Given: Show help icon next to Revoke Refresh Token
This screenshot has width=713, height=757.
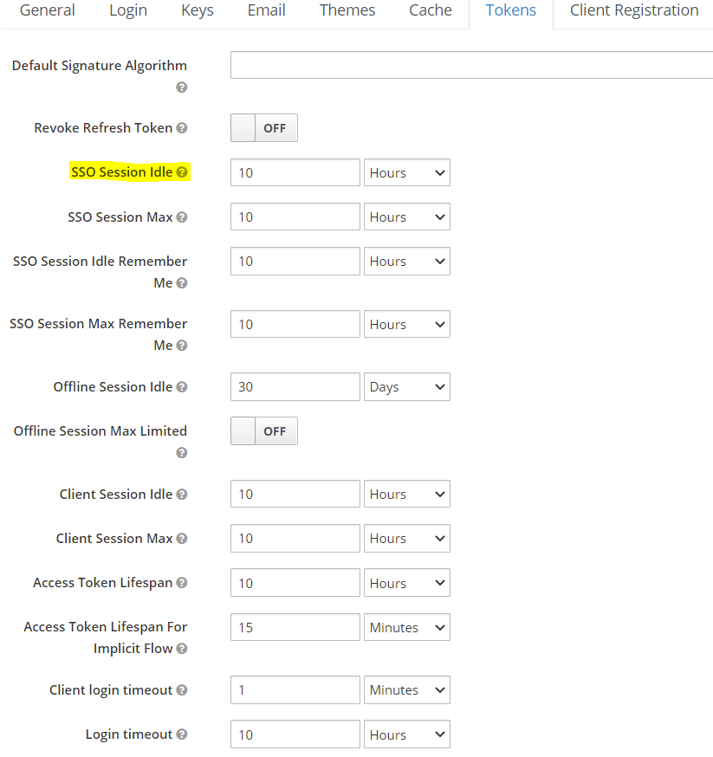Looking at the screenshot, I should pyautogui.click(x=182, y=128).
